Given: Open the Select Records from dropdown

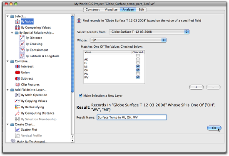Looking at the screenshot, I should (x=149, y=32).
